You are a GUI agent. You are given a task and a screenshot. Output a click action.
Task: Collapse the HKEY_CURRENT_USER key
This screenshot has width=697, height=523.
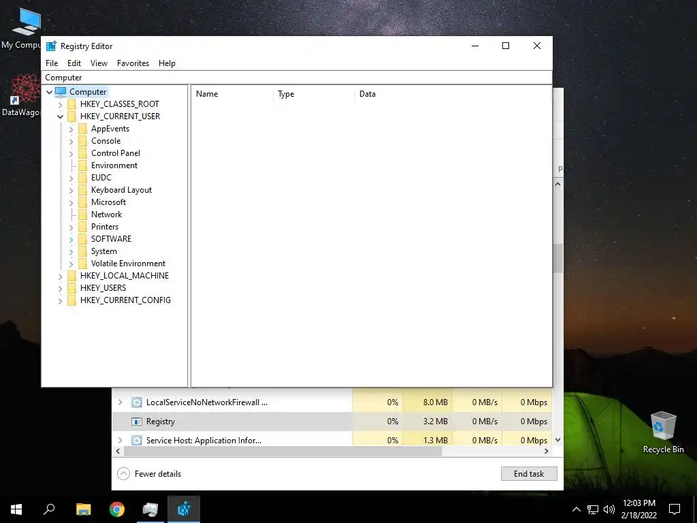tap(60, 116)
